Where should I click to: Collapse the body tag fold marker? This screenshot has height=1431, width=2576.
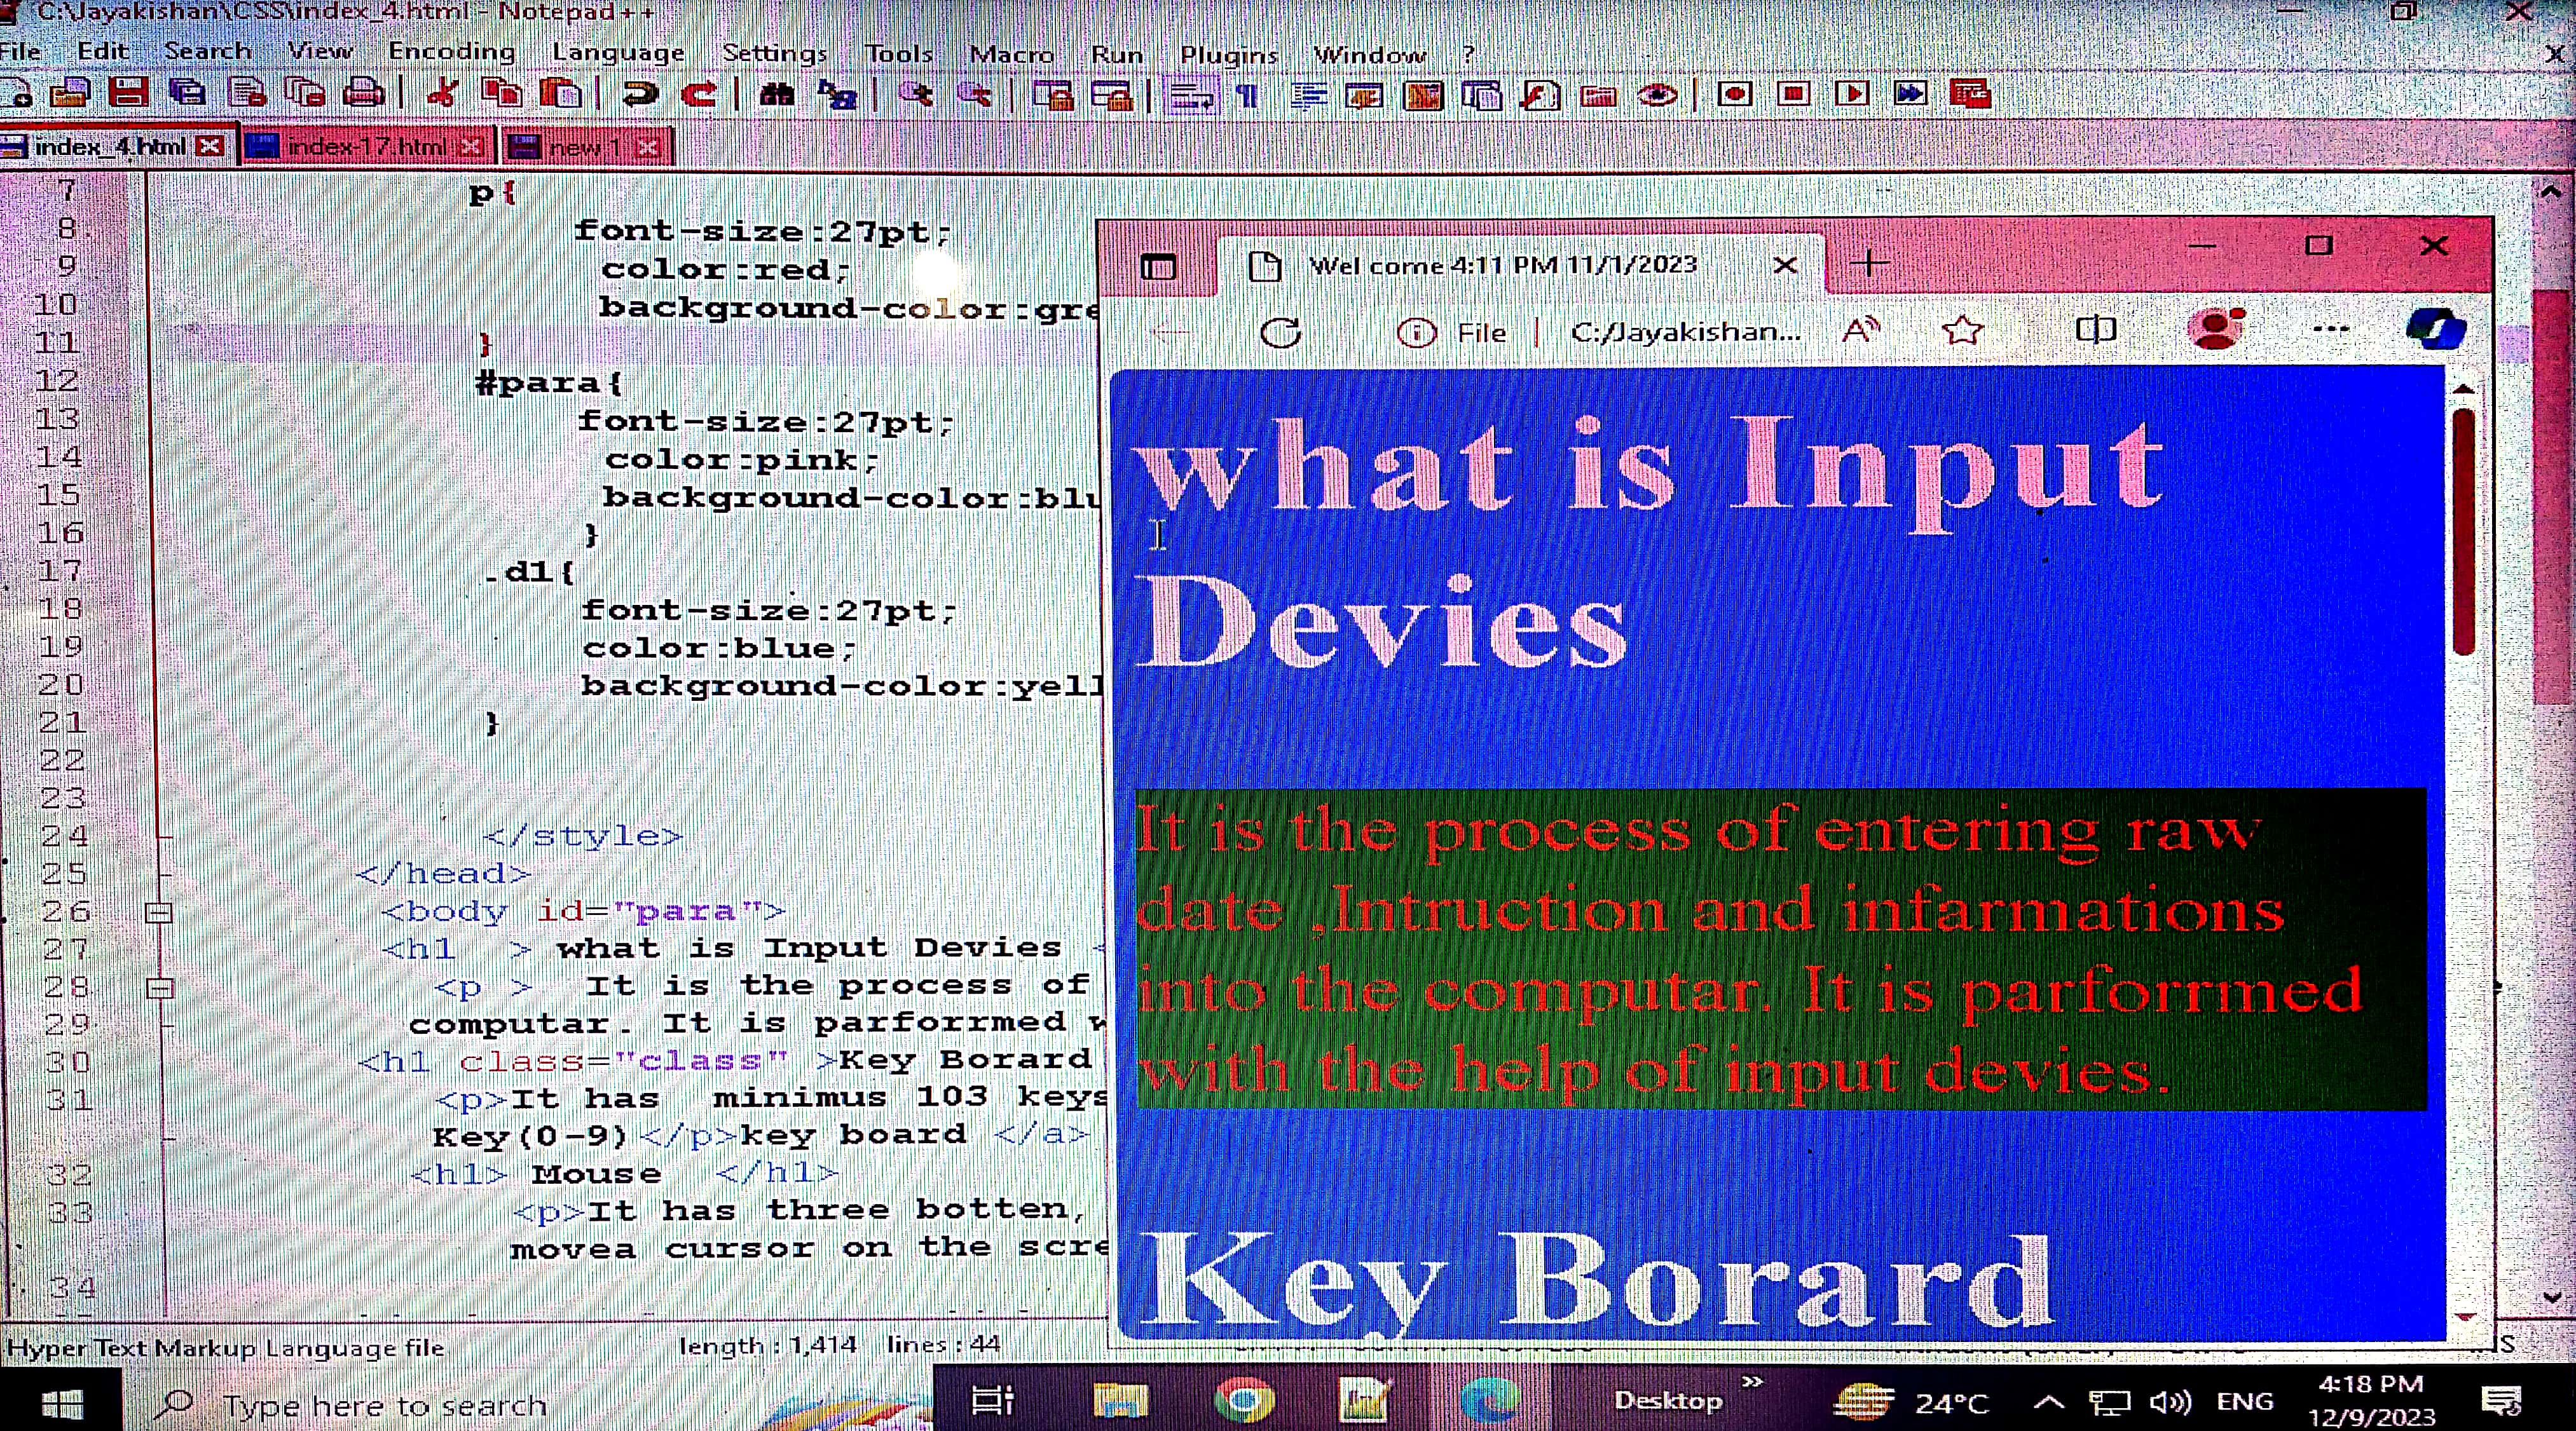159,912
